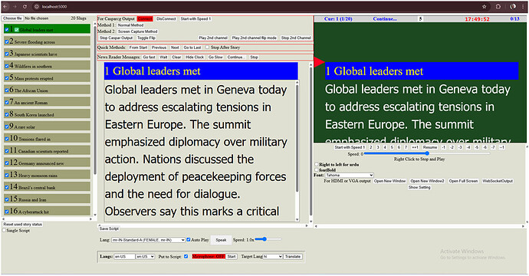Enable the Single Script checkbox
Image resolution: width=529 pixels, height=276 pixels.
click(x=4, y=231)
